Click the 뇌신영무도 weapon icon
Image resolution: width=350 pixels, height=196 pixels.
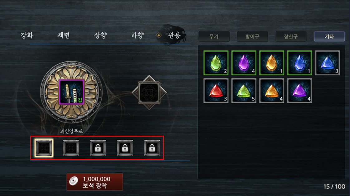click(x=71, y=92)
